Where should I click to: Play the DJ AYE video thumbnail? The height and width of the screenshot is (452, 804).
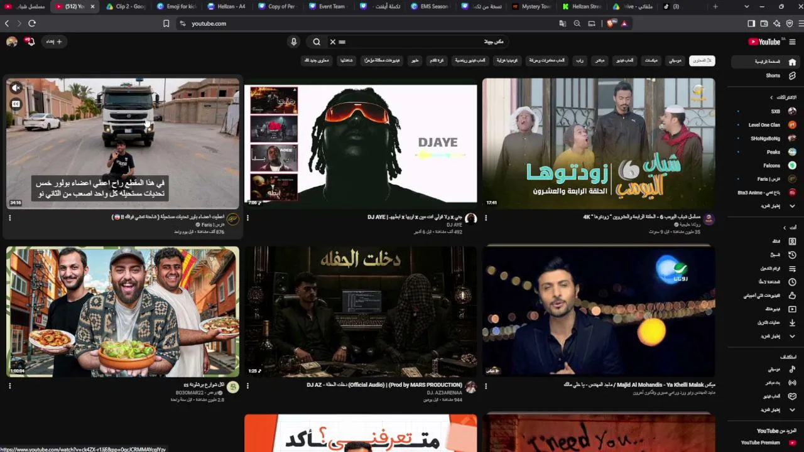point(361,144)
